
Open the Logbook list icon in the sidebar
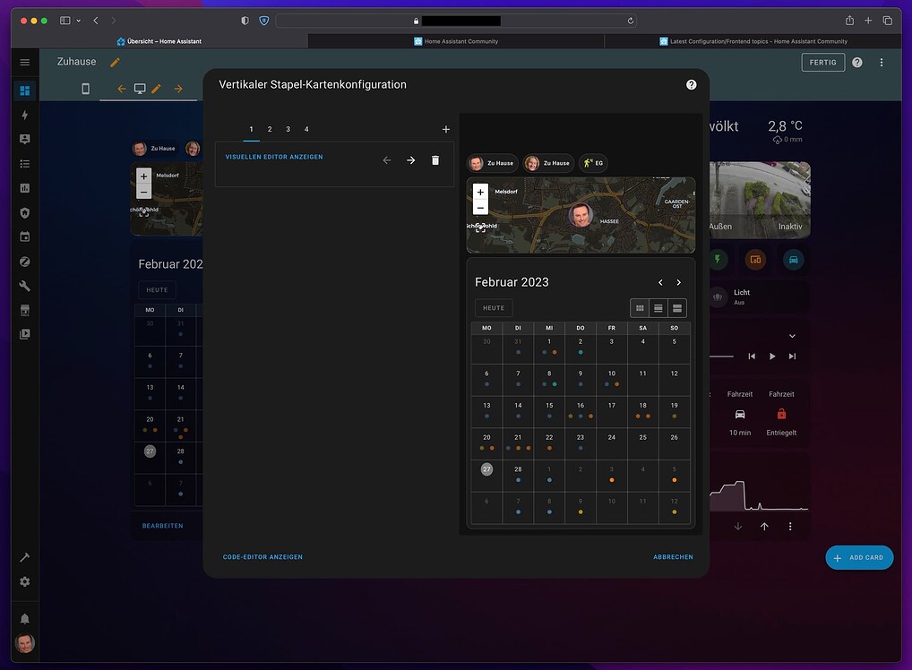24,164
